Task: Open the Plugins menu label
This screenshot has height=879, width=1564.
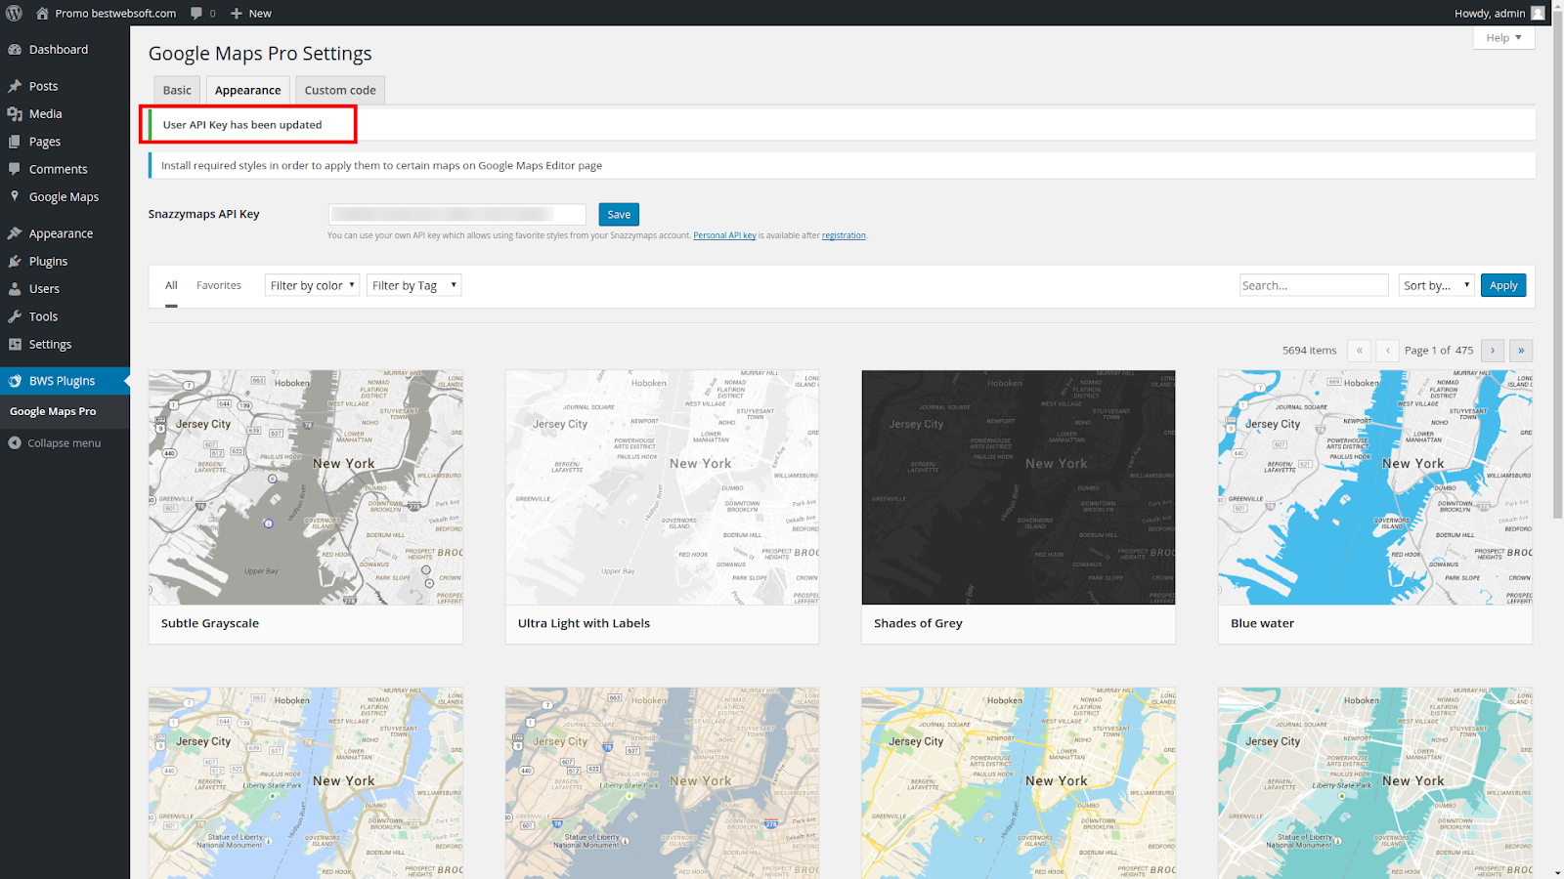Action: pos(48,262)
